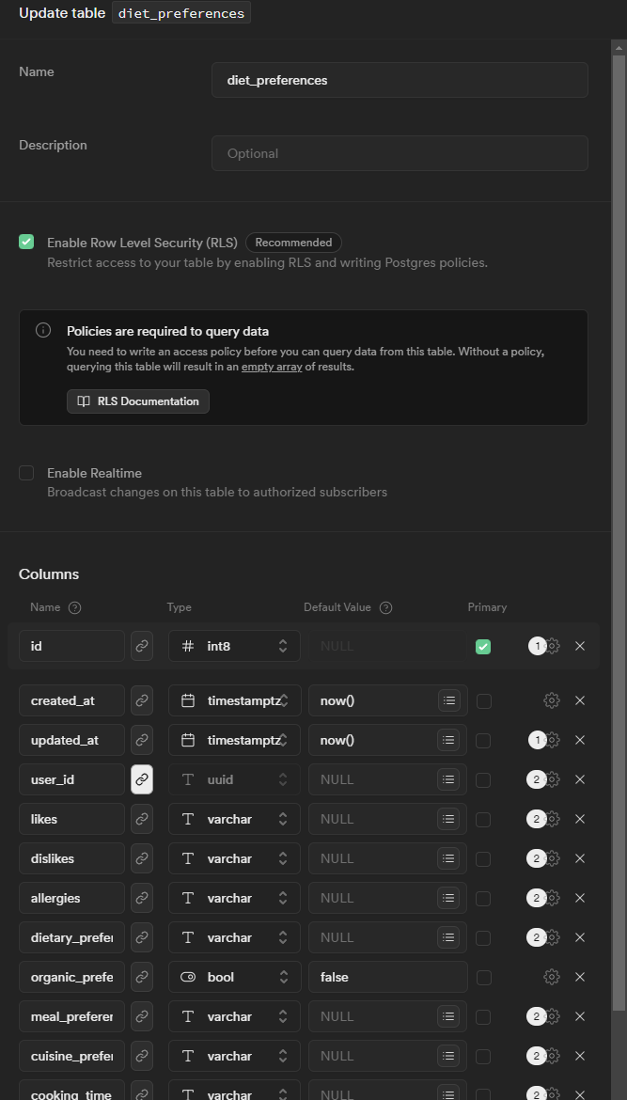Click the foreign key link icon for user_id

click(141, 778)
